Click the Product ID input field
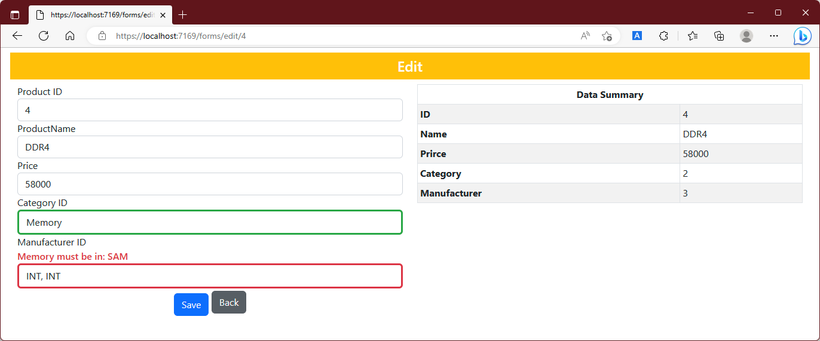The height and width of the screenshot is (341, 820). [210, 110]
